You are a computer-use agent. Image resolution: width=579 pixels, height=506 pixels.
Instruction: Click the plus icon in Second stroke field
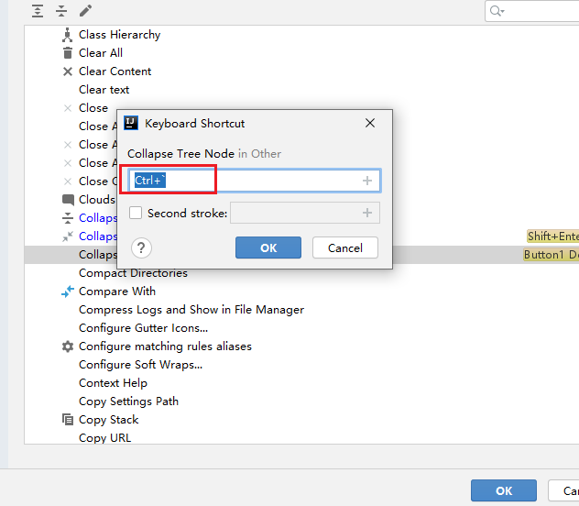pos(367,213)
